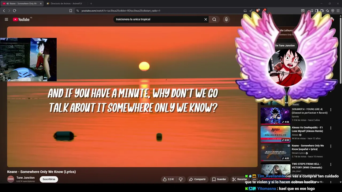342x192 pixels.
Task: Click the install/cast screen icon in address bar
Action: (245, 11)
